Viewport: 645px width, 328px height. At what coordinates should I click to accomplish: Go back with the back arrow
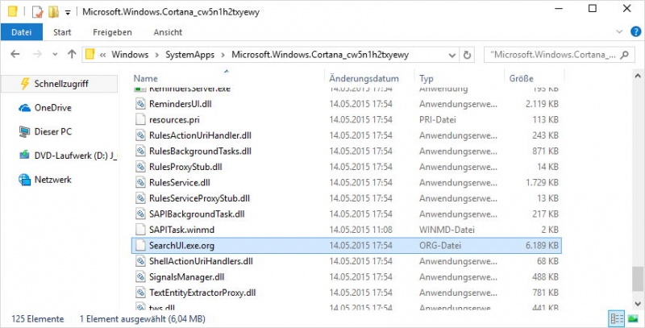point(15,54)
